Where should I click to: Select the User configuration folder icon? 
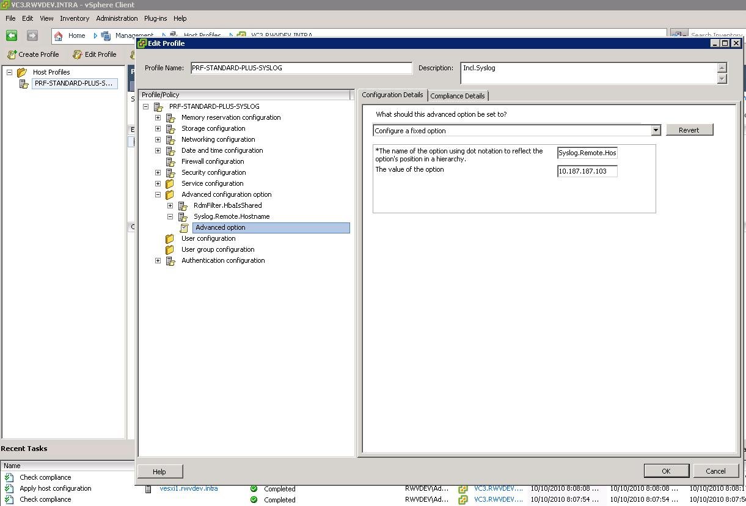[170, 238]
